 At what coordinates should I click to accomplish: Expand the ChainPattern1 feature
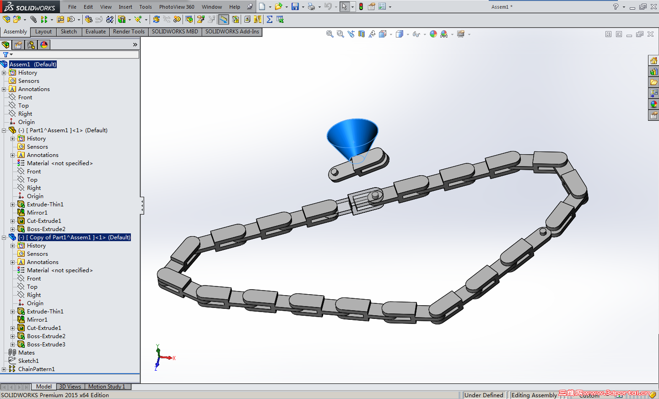[4, 369]
